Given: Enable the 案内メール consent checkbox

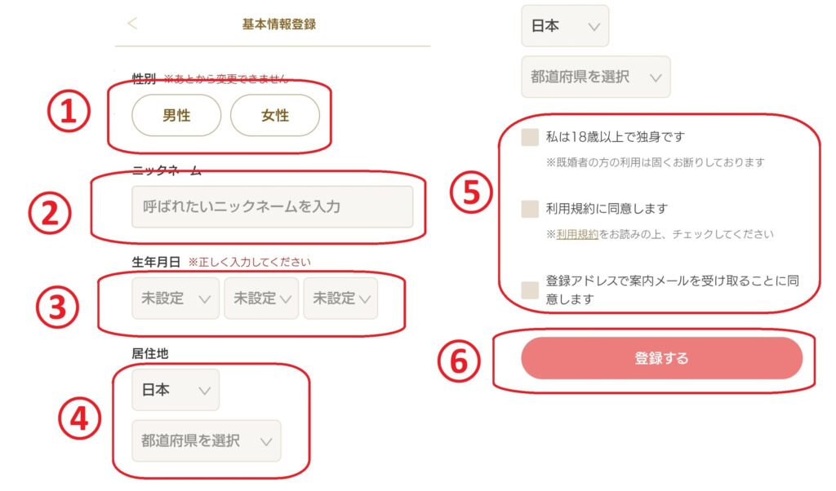Looking at the screenshot, I should 530,290.
